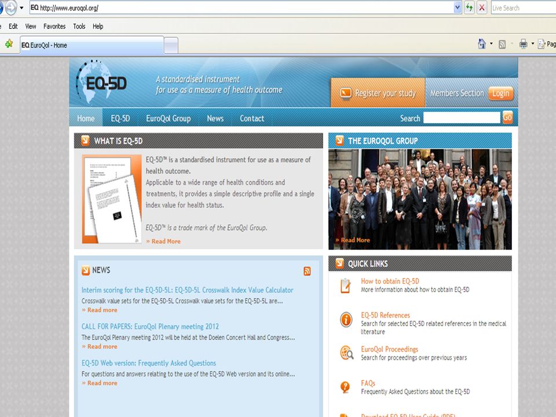Expand the Print options dropdown arrow
Screen dimensions: 556x417
pyautogui.click(x=533, y=44)
